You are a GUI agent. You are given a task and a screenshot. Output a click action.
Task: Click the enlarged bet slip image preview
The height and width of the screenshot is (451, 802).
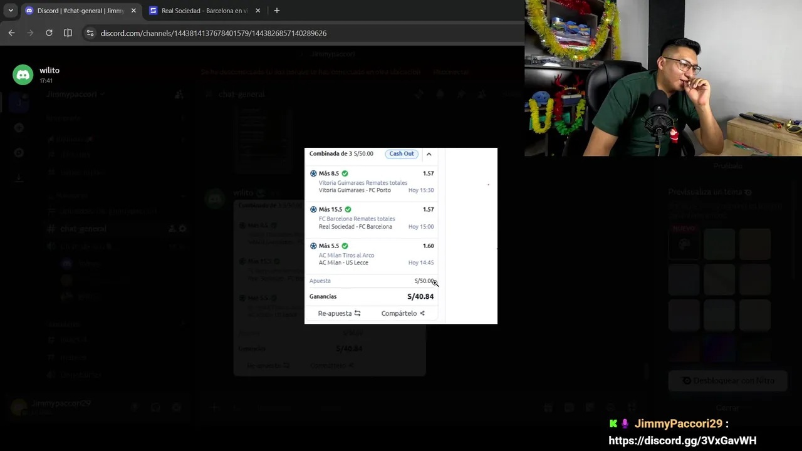(x=401, y=236)
